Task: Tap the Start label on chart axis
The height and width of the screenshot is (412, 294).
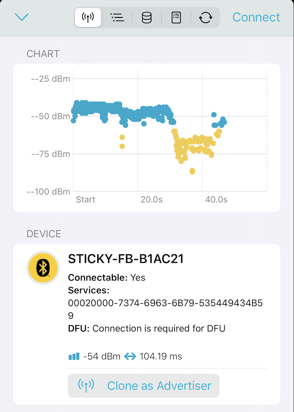Action: point(85,200)
